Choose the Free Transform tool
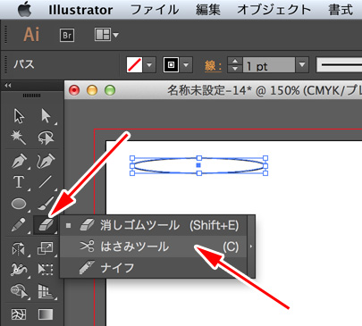This screenshot has height=326, width=362. pyautogui.click(x=46, y=269)
